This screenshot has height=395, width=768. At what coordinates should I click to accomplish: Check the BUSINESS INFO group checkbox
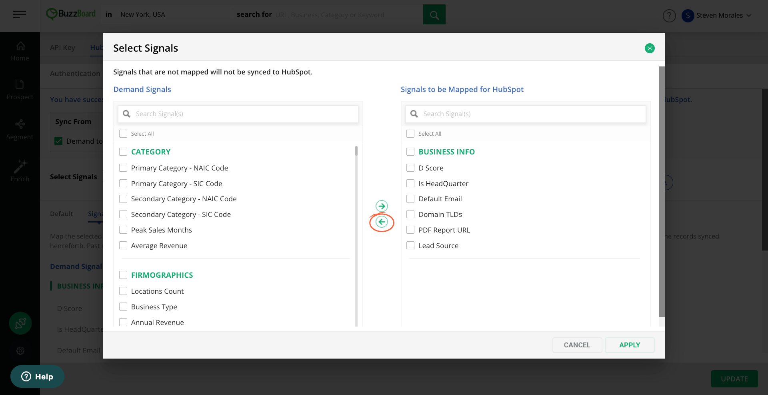point(410,152)
